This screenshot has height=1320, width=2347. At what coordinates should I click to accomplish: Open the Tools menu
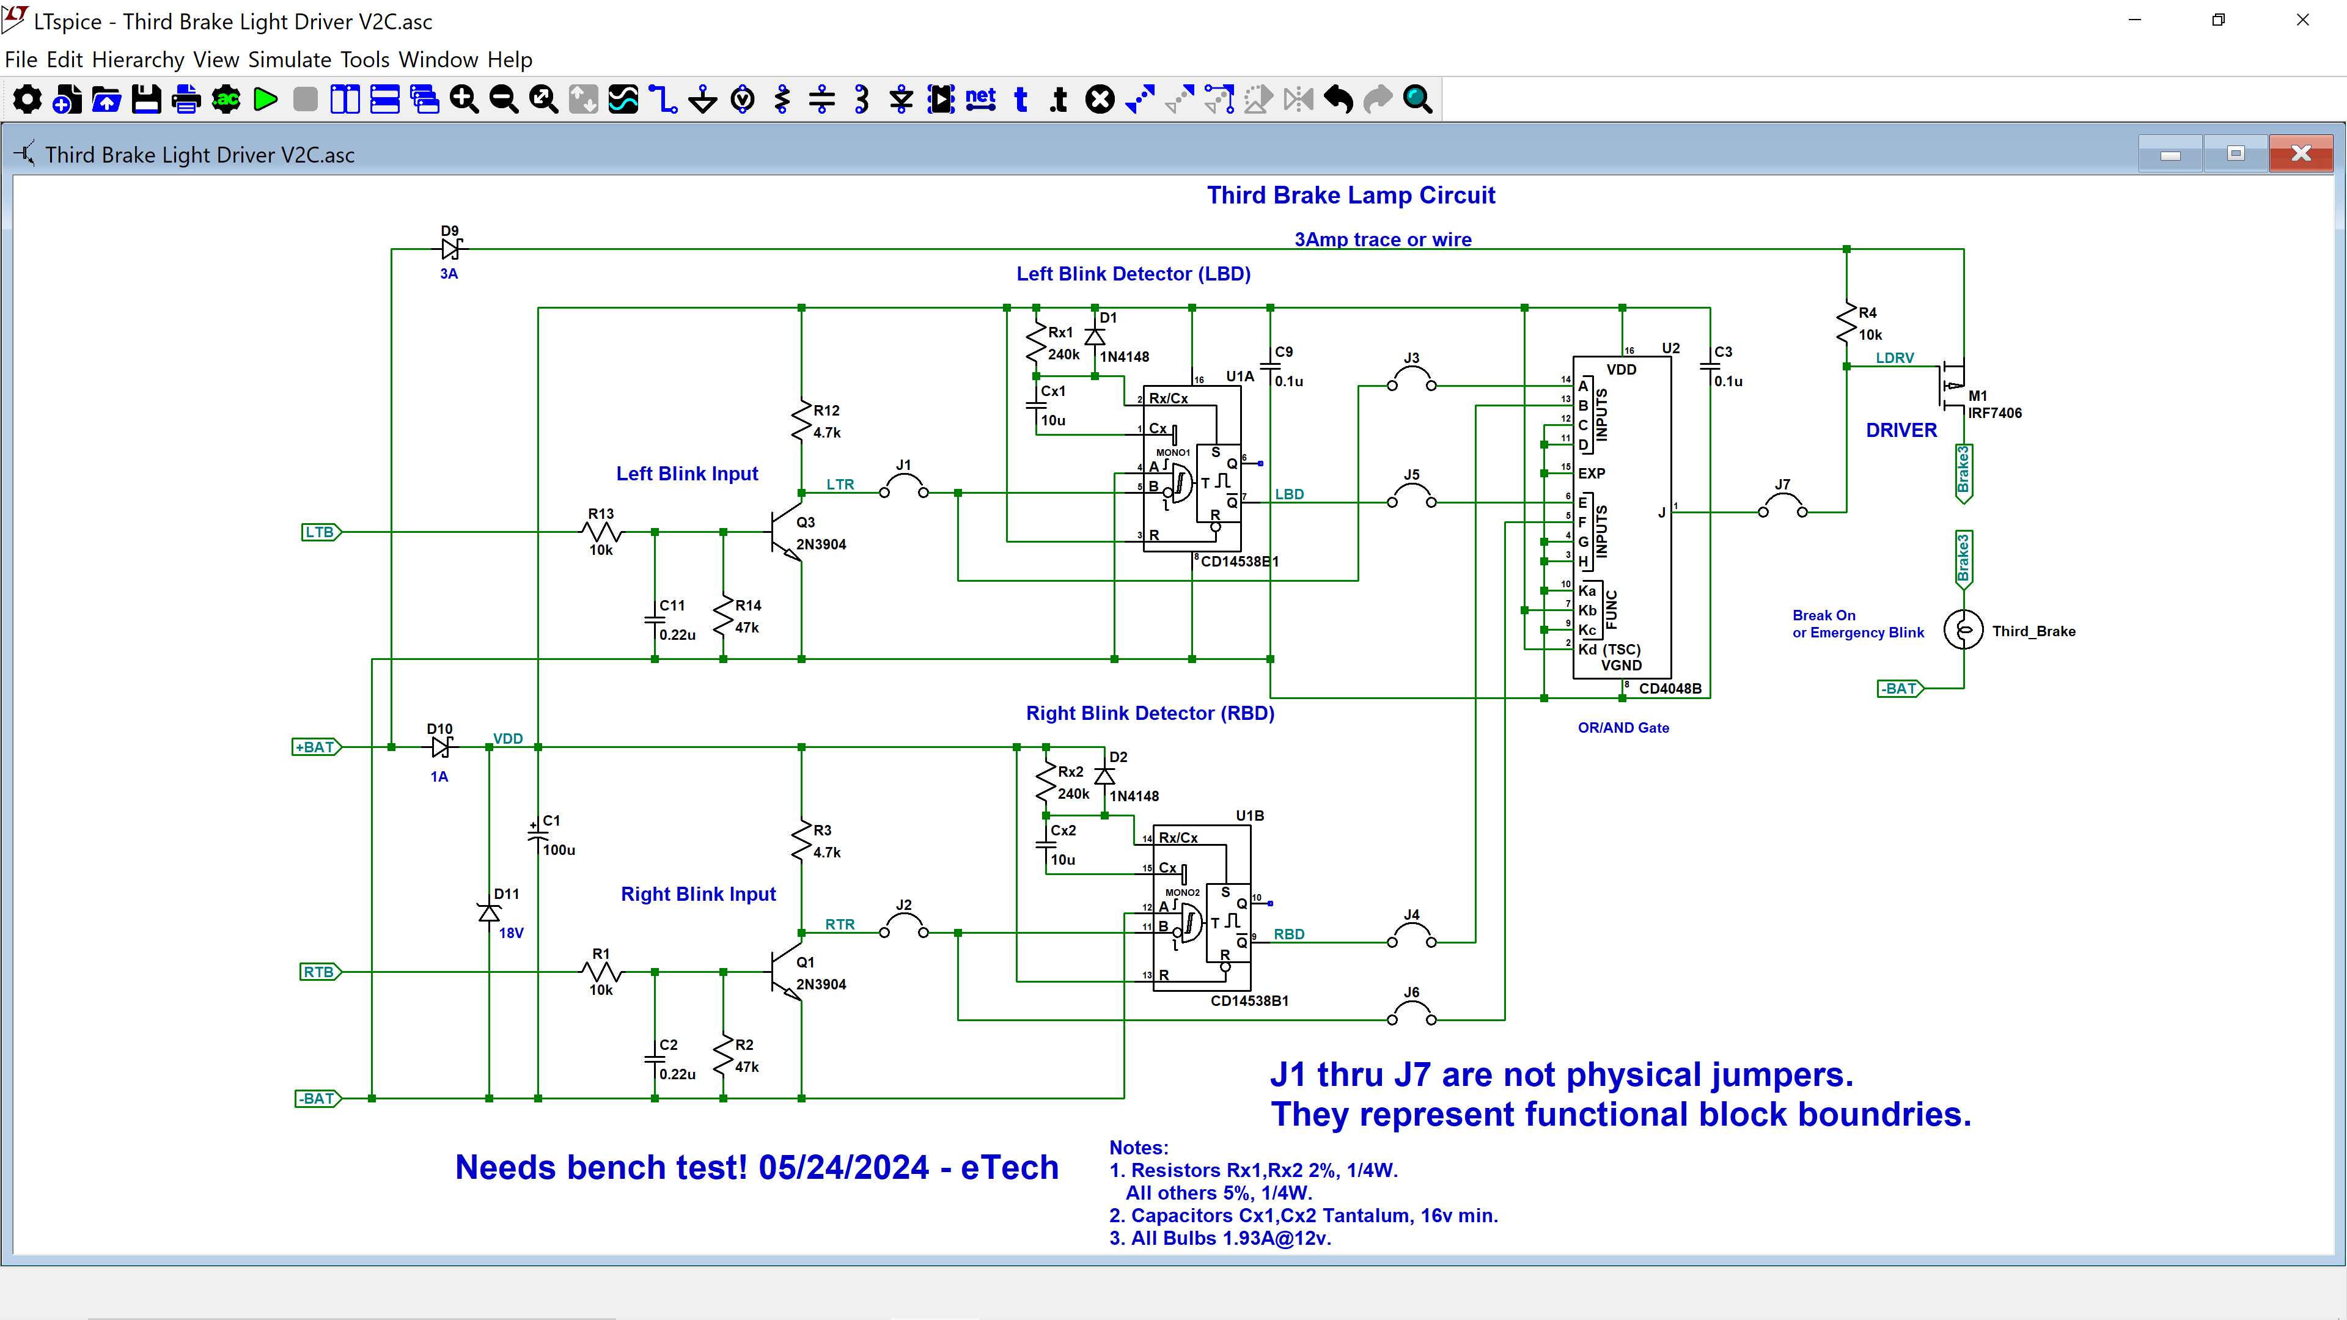pyautogui.click(x=365, y=60)
